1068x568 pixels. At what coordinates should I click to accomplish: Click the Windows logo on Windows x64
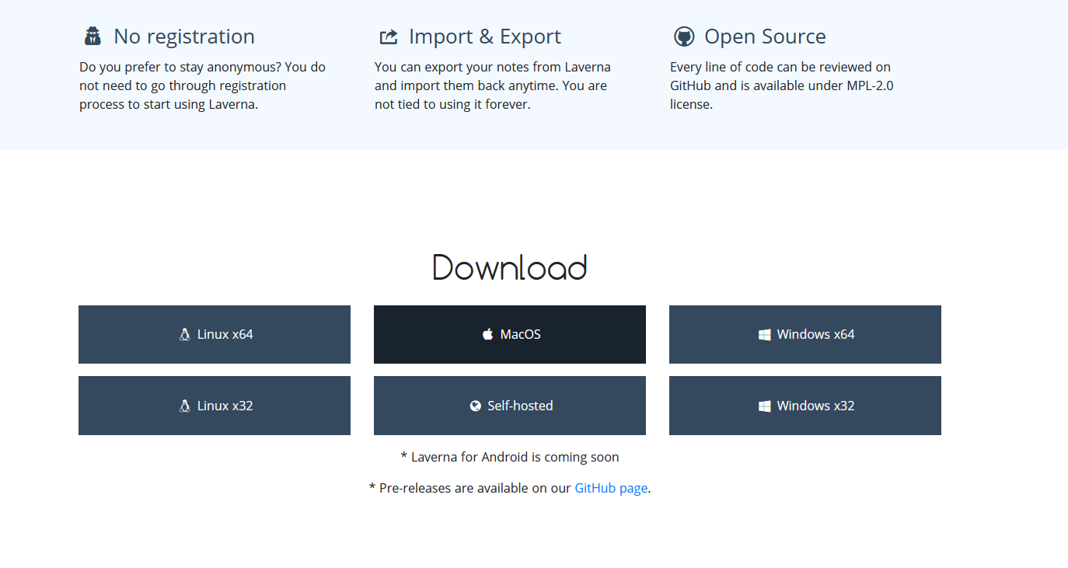[x=765, y=335]
